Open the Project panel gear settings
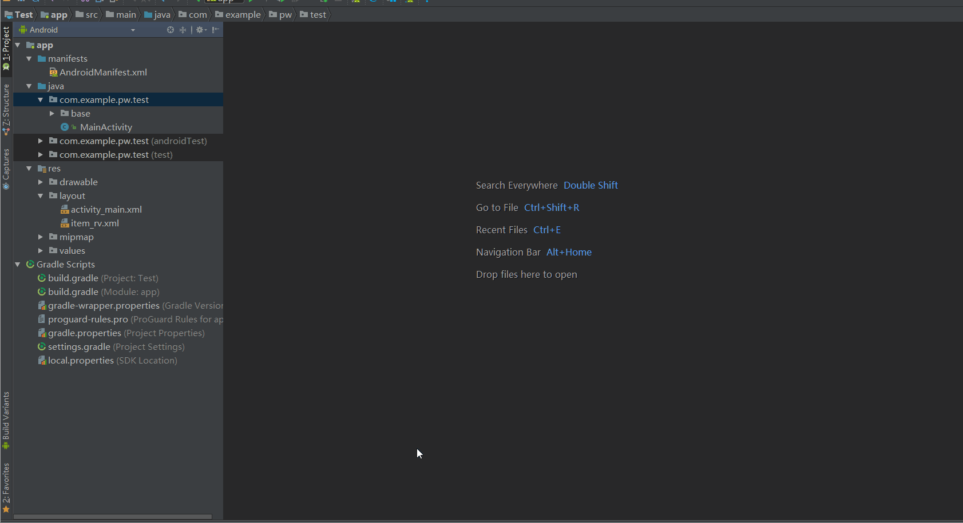Screen dimensions: 963x523 (201, 30)
